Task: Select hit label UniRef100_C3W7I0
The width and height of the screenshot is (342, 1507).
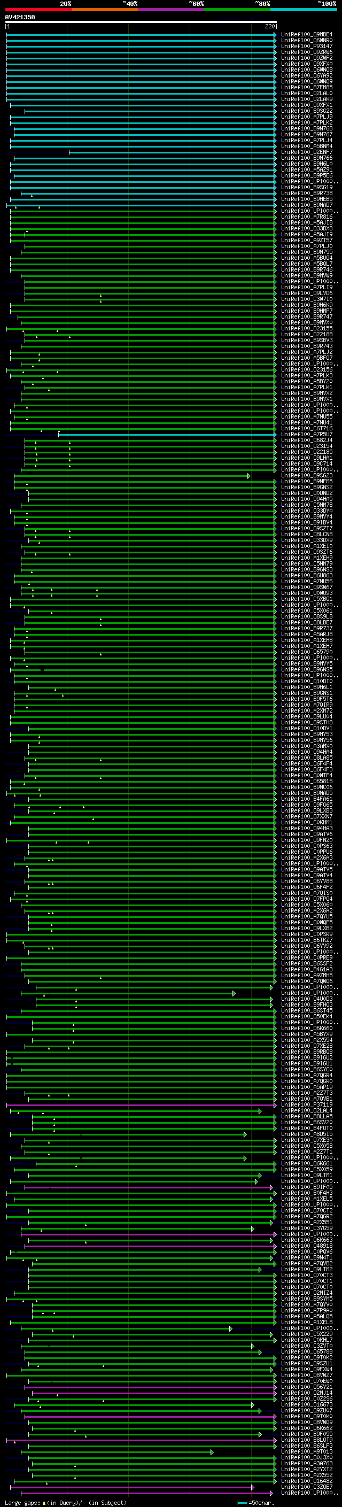Action: coord(307,299)
